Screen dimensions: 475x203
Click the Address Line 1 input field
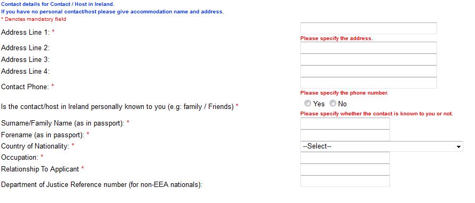tap(368, 28)
